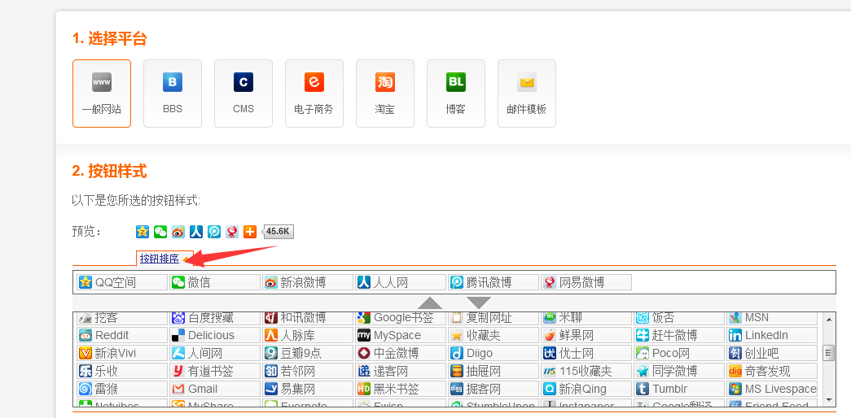This screenshot has width=851, height=418.
Task: Click the 45.6K share counter bubble
Action: coord(279,232)
